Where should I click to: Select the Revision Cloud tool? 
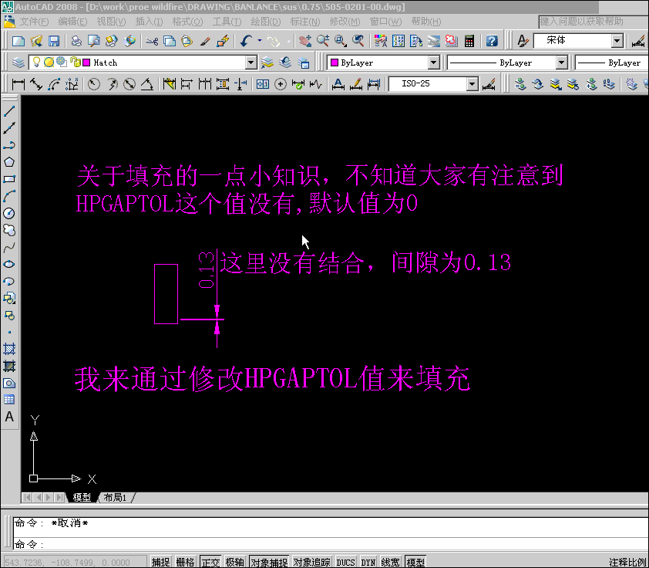[x=9, y=230]
